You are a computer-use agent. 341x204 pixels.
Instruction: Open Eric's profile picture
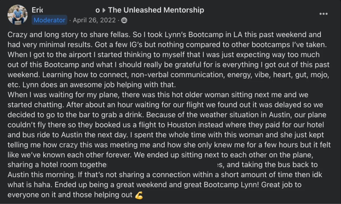coord(18,15)
